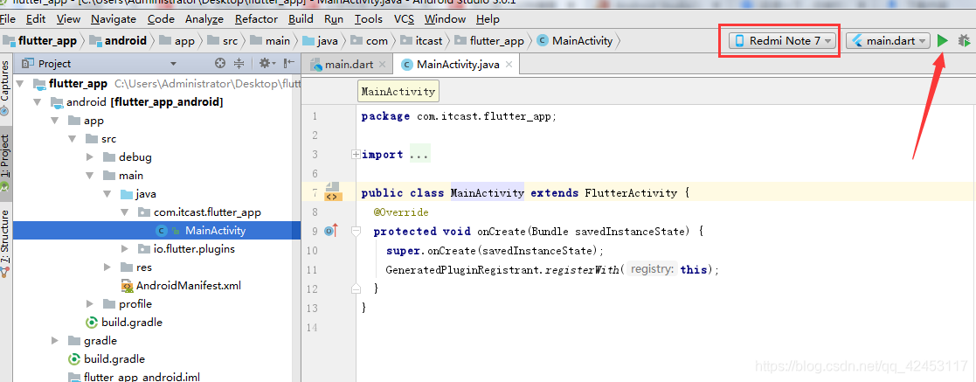
Task: Open Project panel settings gear
Action: (267, 63)
